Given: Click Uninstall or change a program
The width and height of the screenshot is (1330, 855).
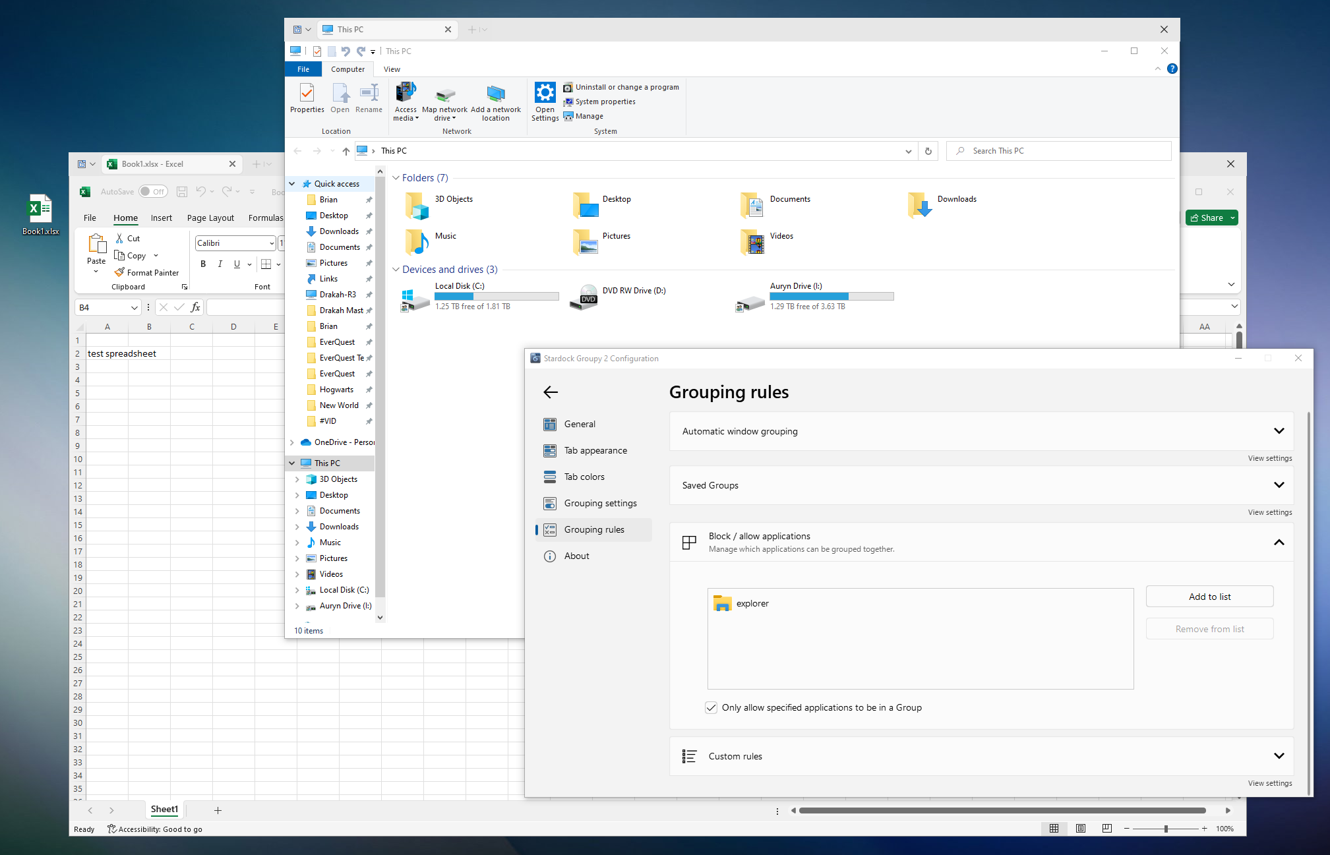Looking at the screenshot, I should [620, 87].
